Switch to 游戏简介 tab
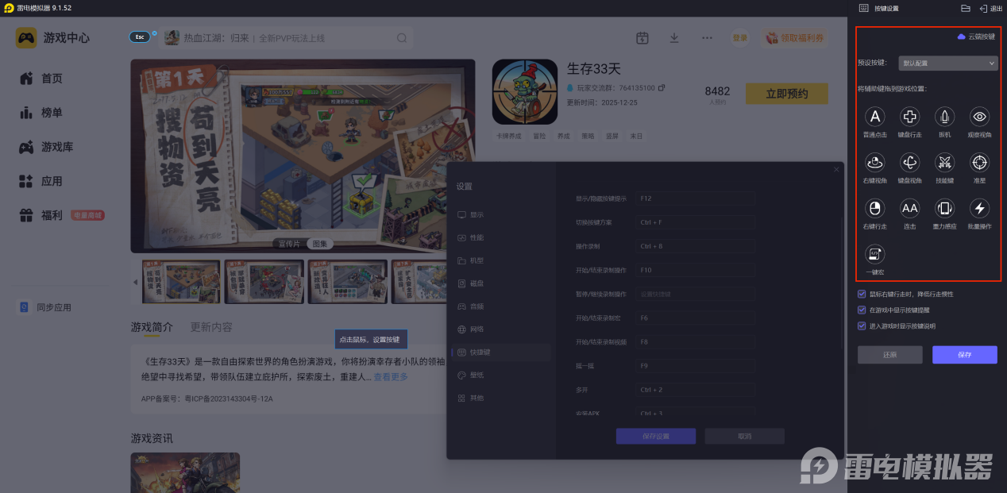 click(x=152, y=327)
